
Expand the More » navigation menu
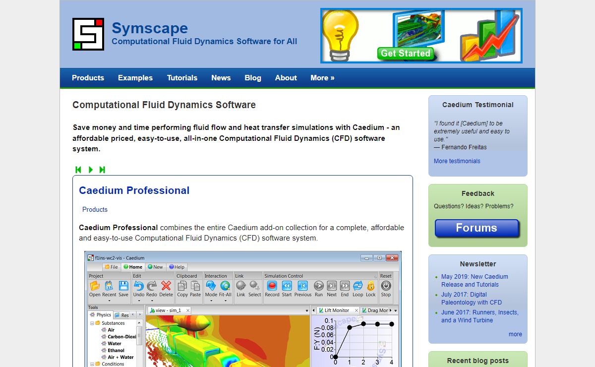click(322, 78)
